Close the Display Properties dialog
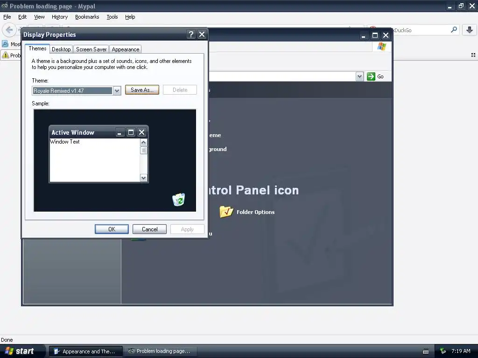The height and width of the screenshot is (358, 478). point(202,34)
